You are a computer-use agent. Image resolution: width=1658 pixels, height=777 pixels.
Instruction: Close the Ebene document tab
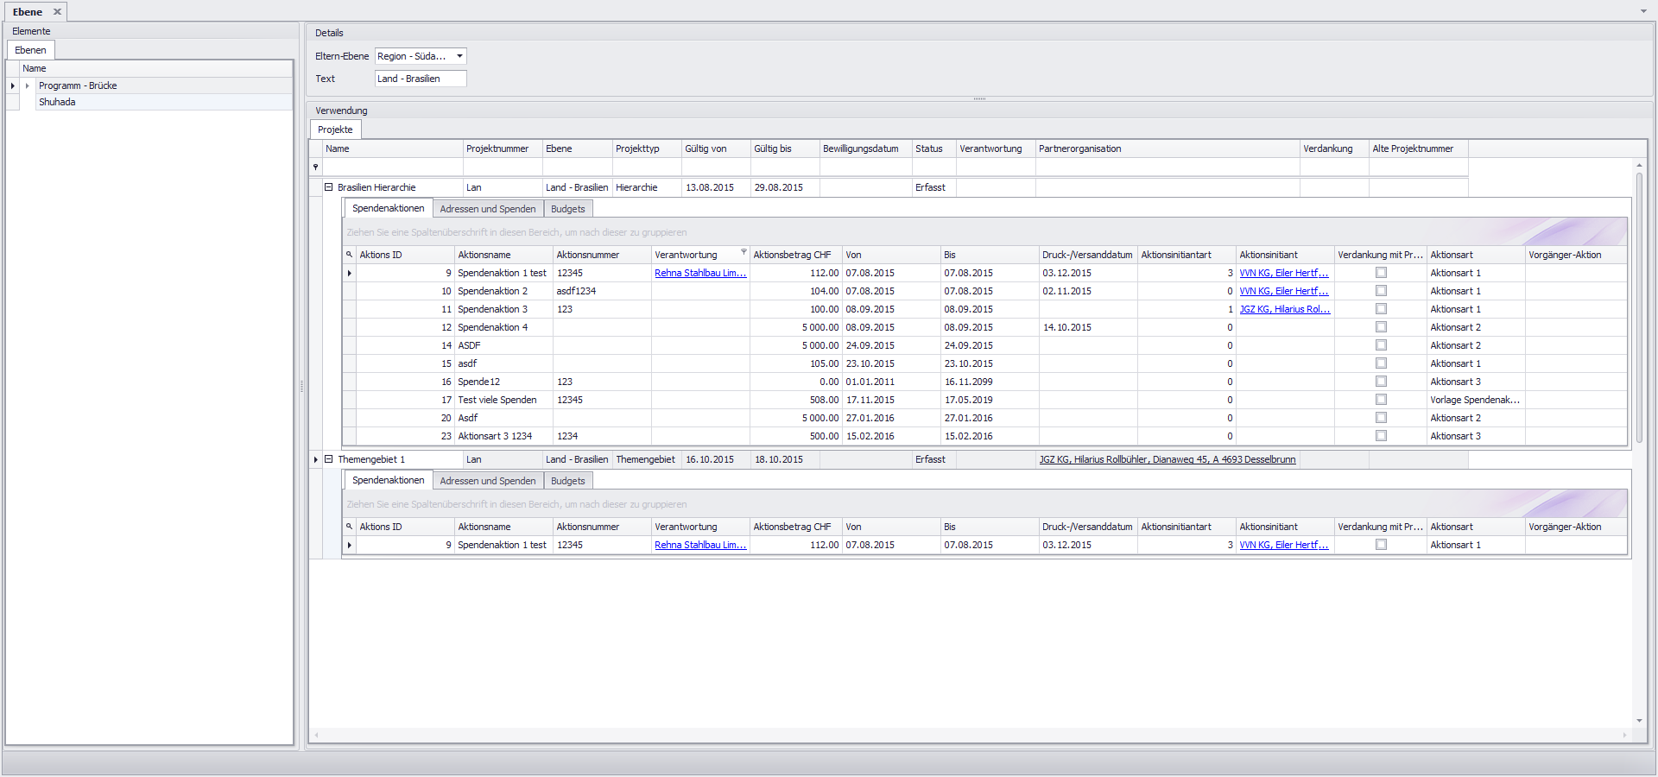coord(57,12)
